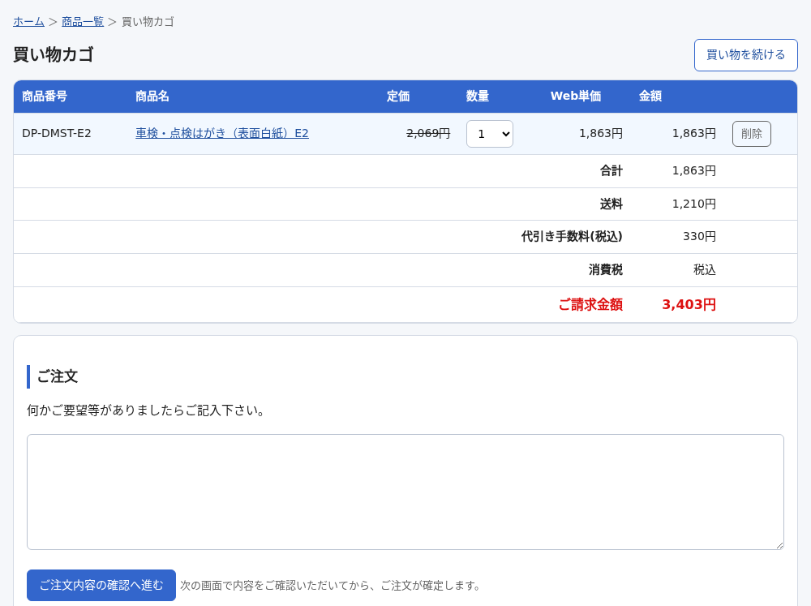Focus the ご要望 comment text area
The image size is (811, 606).
[405, 492]
